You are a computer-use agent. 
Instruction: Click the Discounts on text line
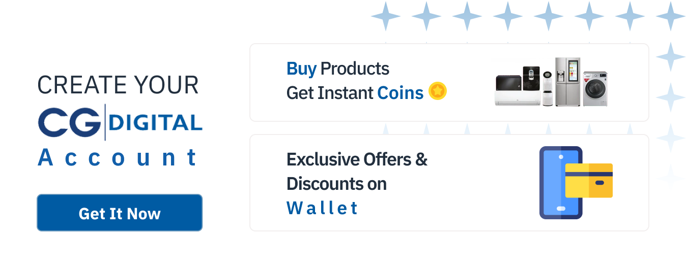pyautogui.click(x=336, y=183)
